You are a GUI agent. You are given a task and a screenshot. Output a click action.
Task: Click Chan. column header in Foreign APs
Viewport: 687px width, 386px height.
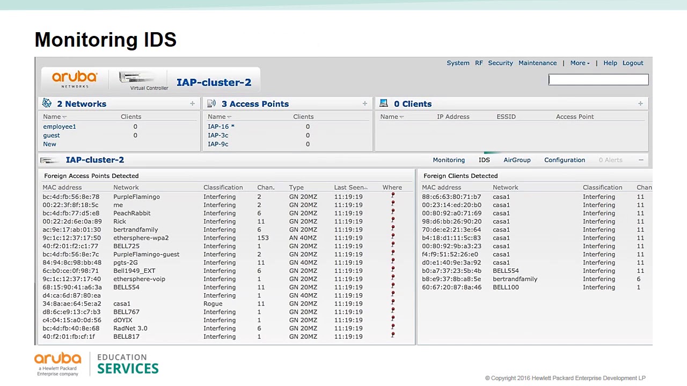[266, 187]
